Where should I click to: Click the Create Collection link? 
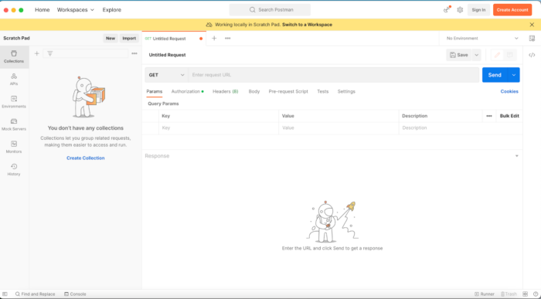86,158
